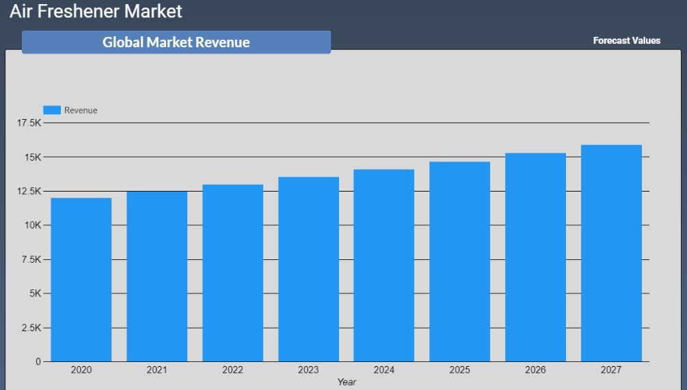Click the 2027 x-axis label
The width and height of the screenshot is (687, 390).
click(611, 370)
